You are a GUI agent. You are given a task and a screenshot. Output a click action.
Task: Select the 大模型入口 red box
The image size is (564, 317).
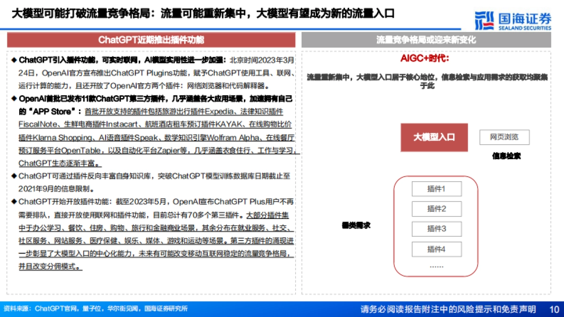[x=434, y=137]
